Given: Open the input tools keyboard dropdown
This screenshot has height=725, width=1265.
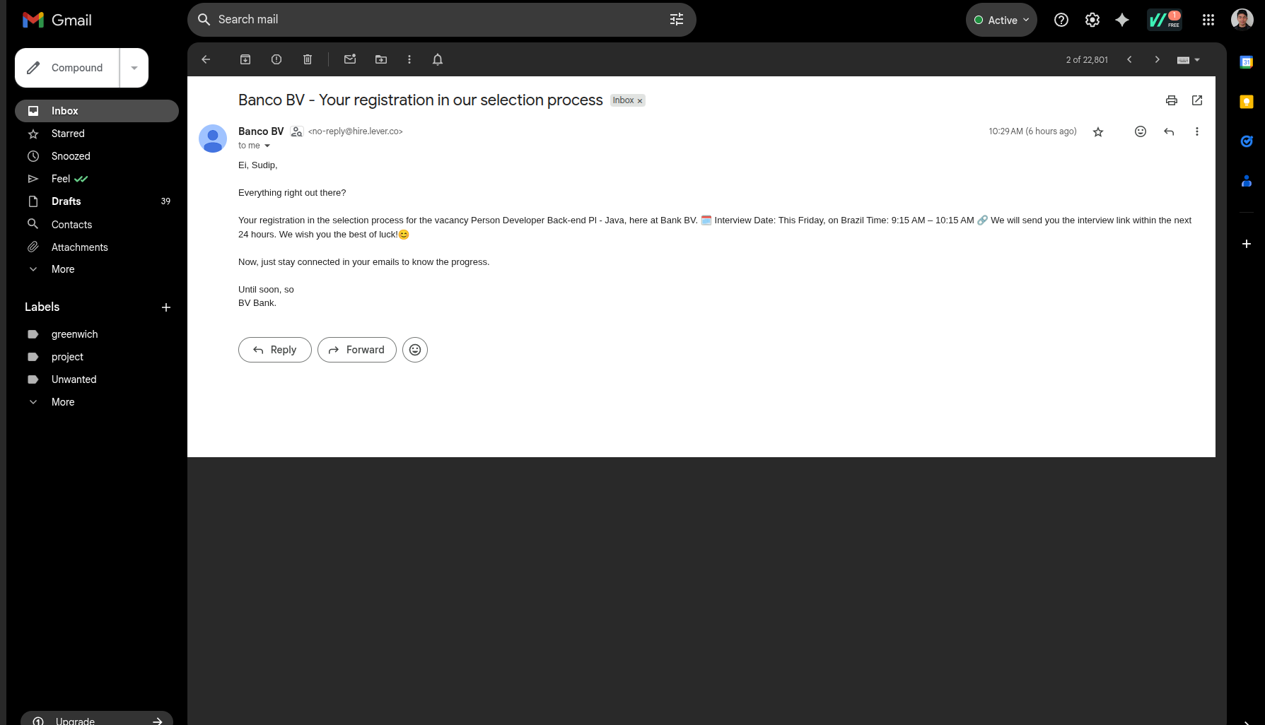Looking at the screenshot, I should click(x=1189, y=60).
